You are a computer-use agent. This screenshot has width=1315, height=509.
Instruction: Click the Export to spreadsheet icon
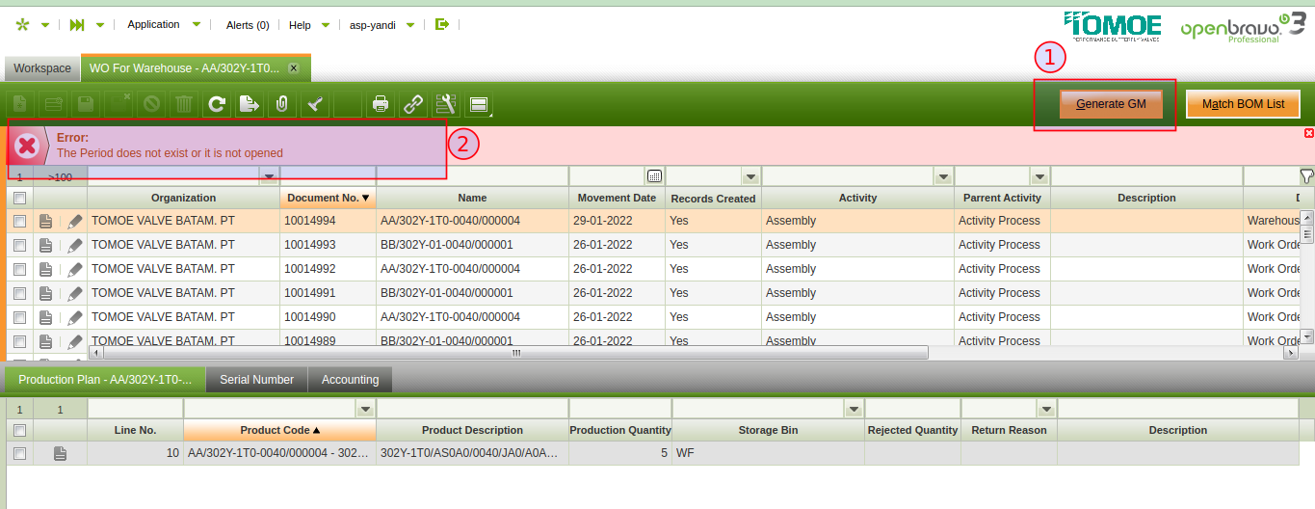click(x=250, y=104)
